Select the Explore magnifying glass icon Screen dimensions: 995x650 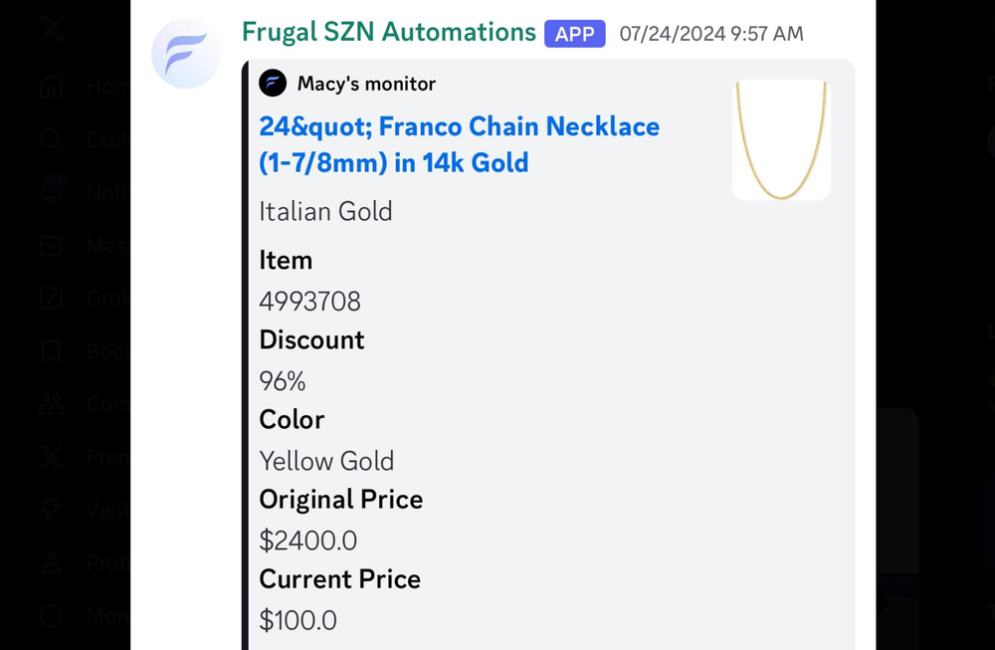[x=50, y=139]
